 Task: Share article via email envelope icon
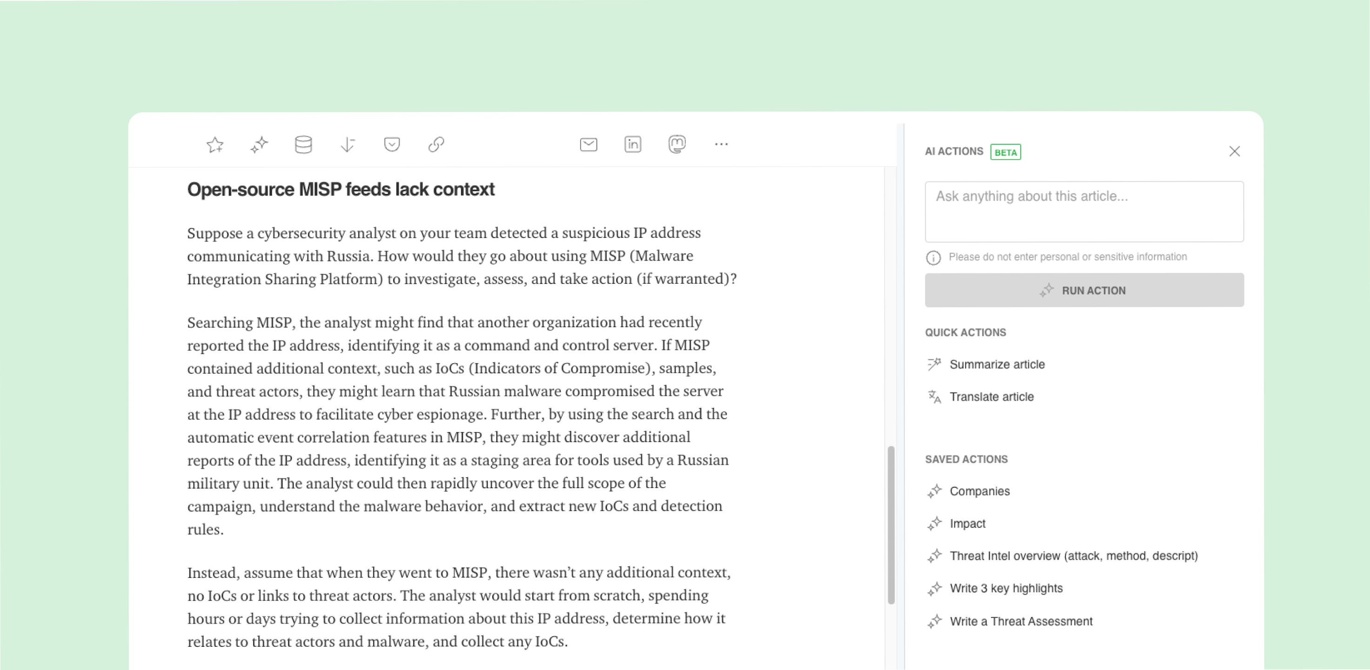pos(588,145)
